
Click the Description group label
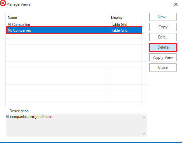[19, 111]
